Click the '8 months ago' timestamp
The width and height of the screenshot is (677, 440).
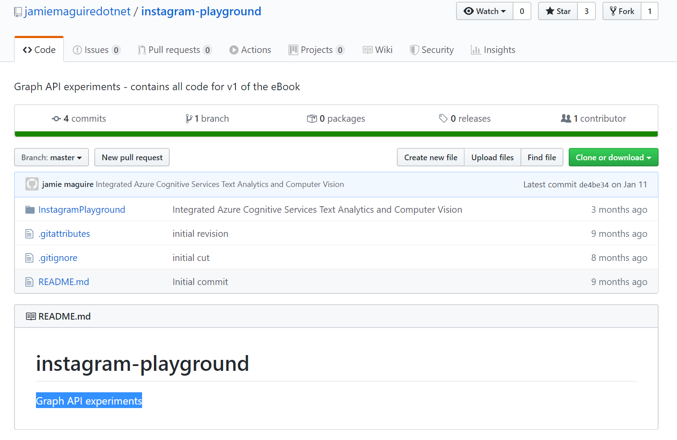[619, 258]
